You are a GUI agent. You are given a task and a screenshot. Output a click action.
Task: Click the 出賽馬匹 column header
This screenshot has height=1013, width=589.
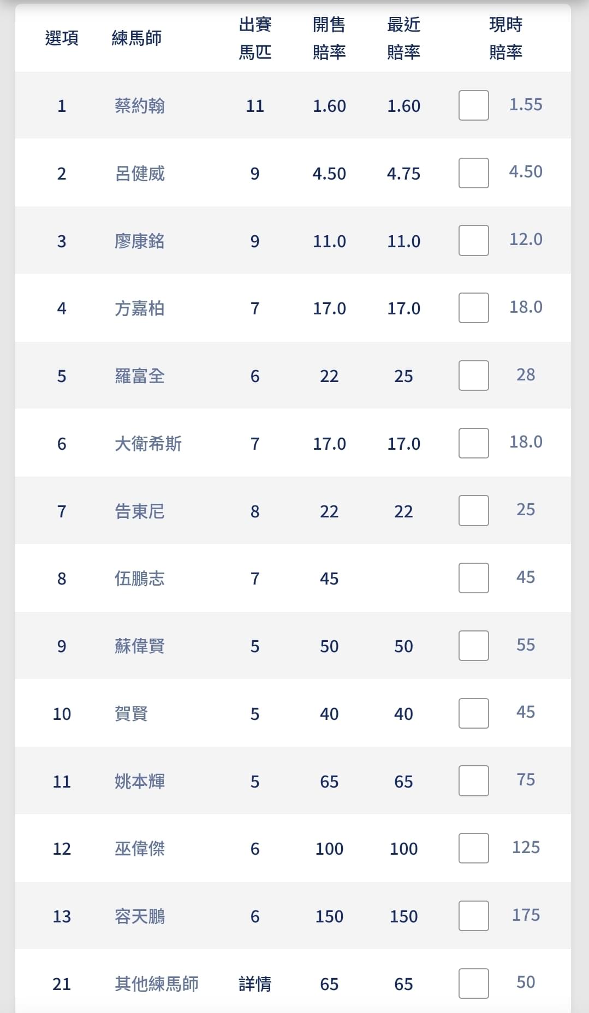pyautogui.click(x=255, y=38)
